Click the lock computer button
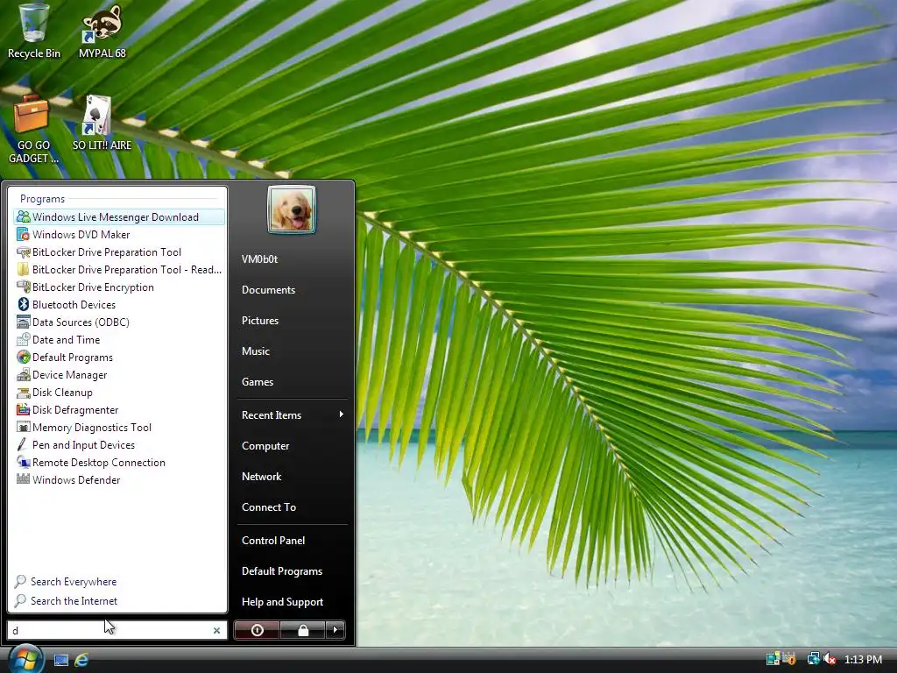Viewport: 897px width, 673px height. 302,630
